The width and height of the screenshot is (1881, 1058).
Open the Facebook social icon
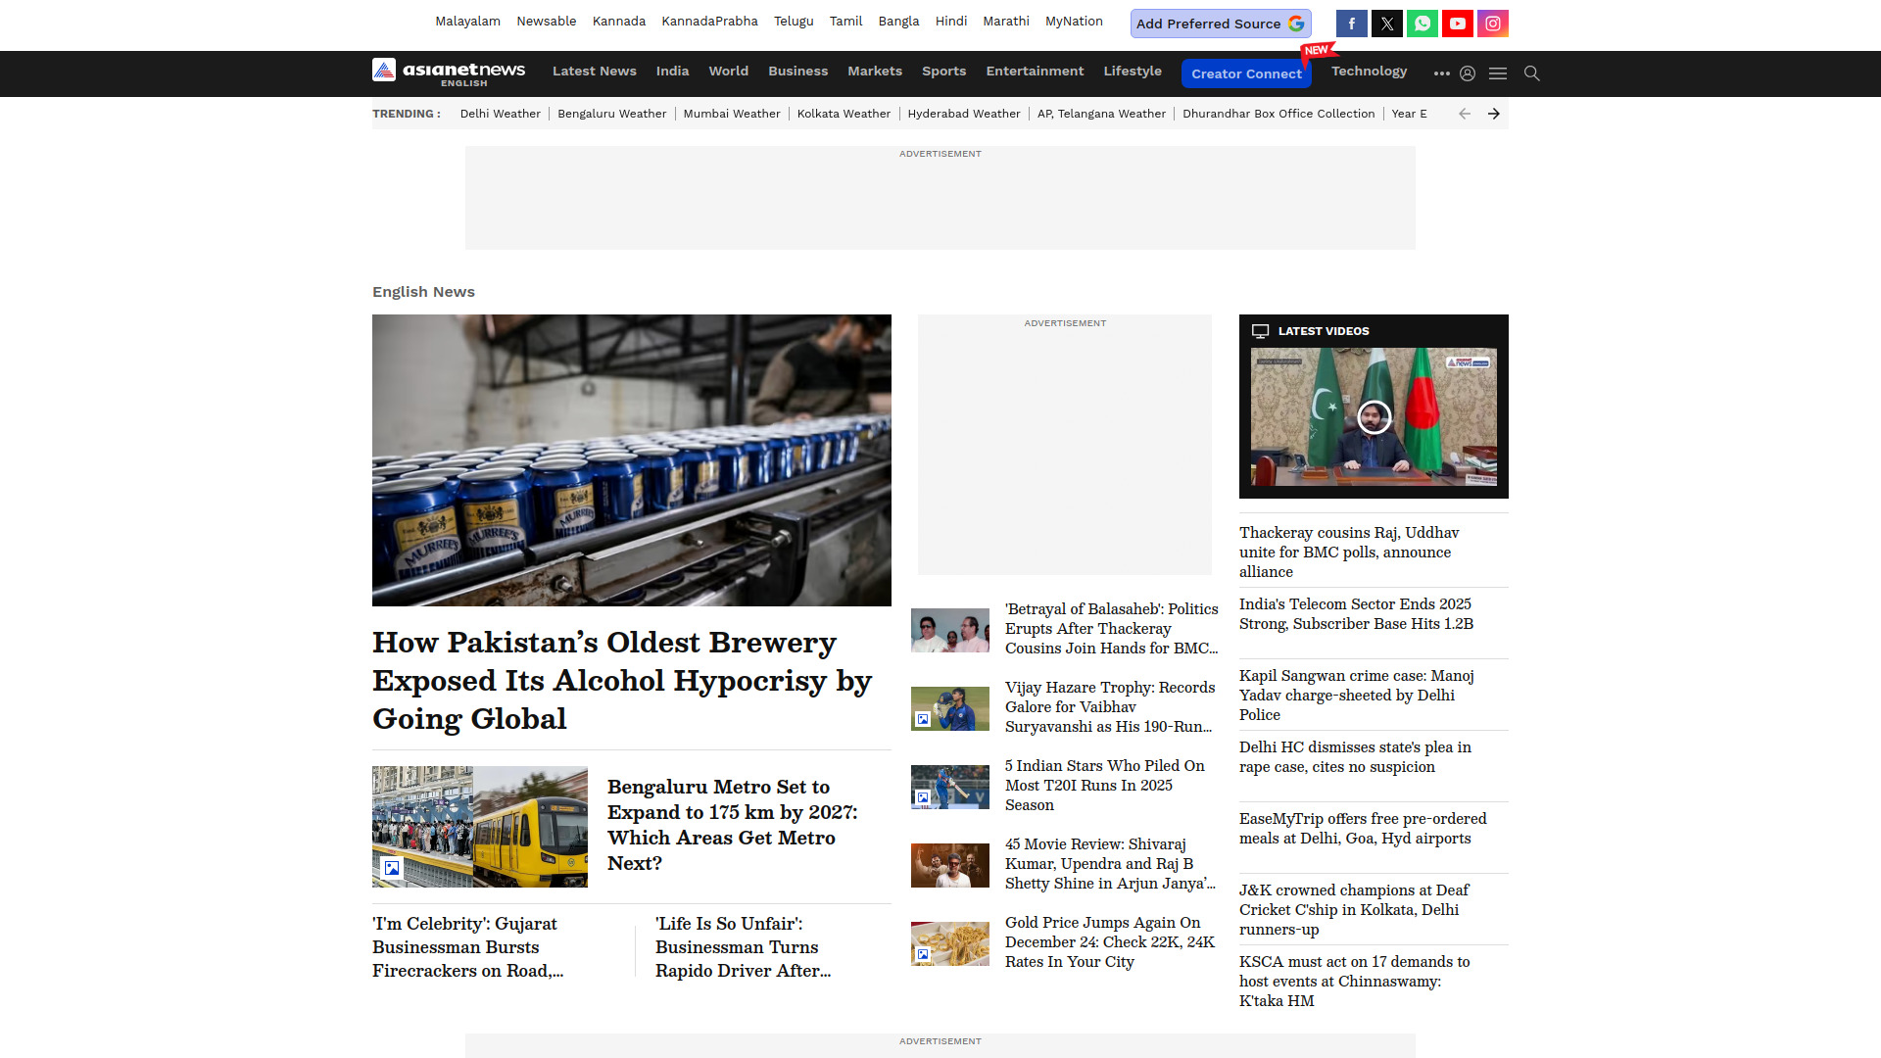(x=1351, y=23)
